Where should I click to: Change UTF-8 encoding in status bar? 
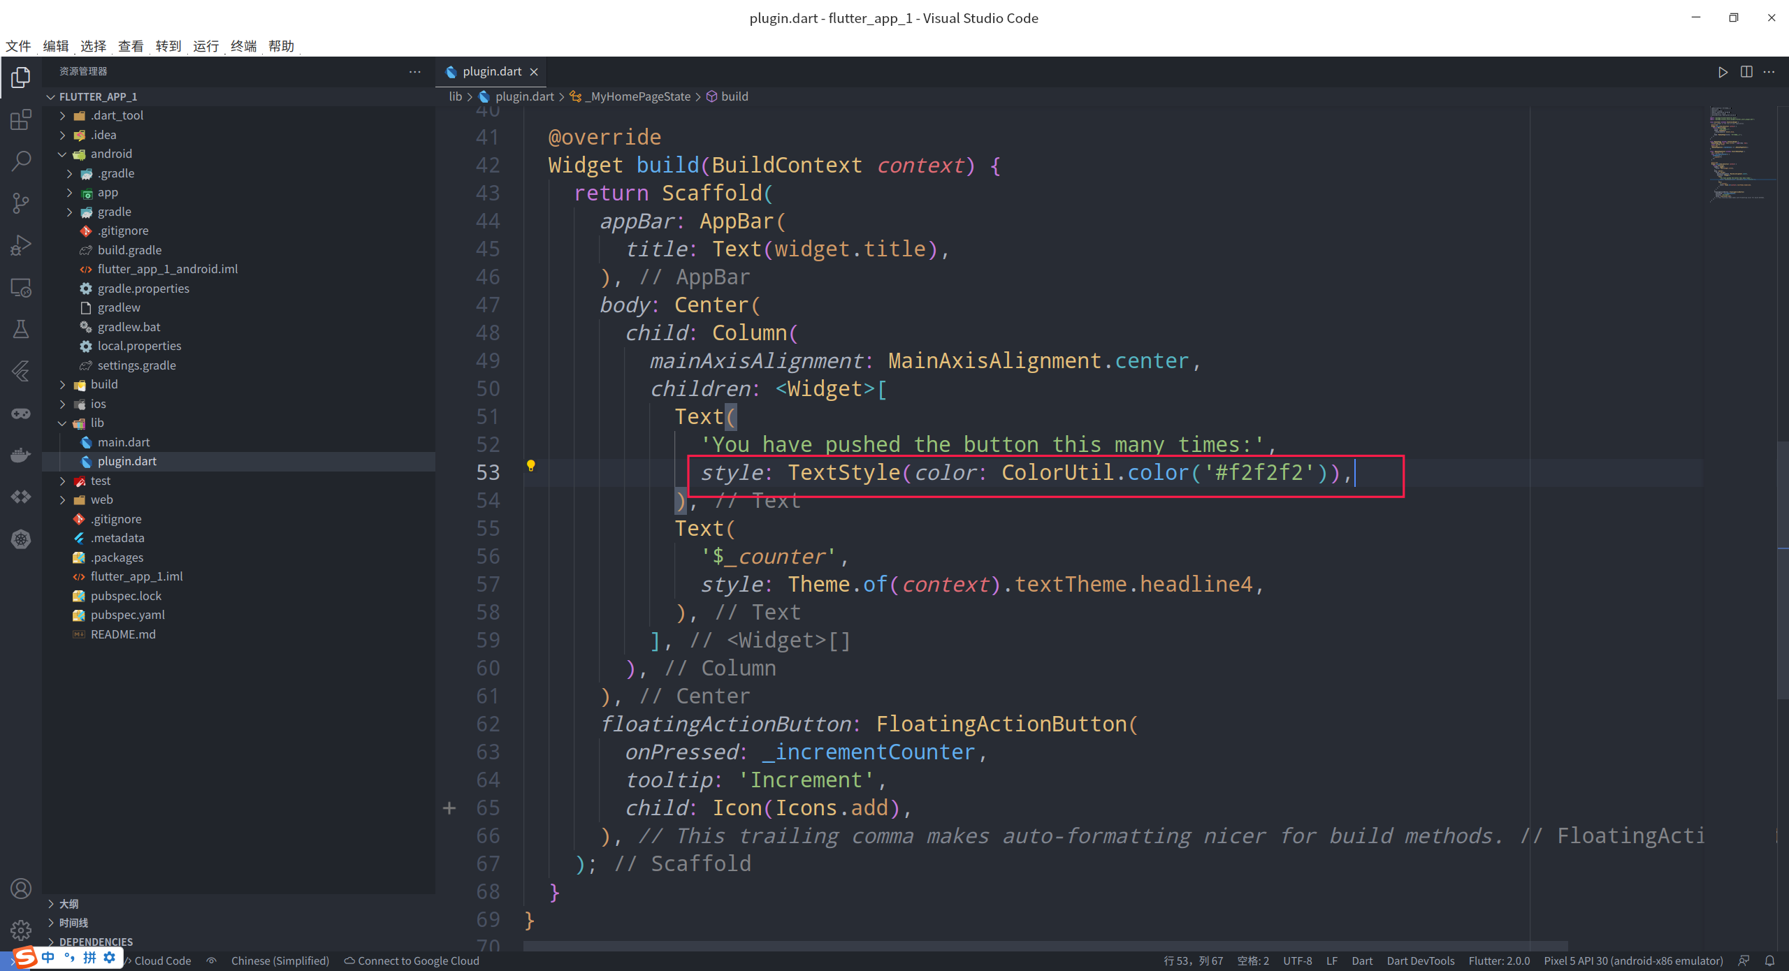pyautogui.click(x=1297, y=961)
